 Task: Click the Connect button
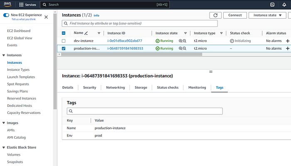tap(235, 15)
